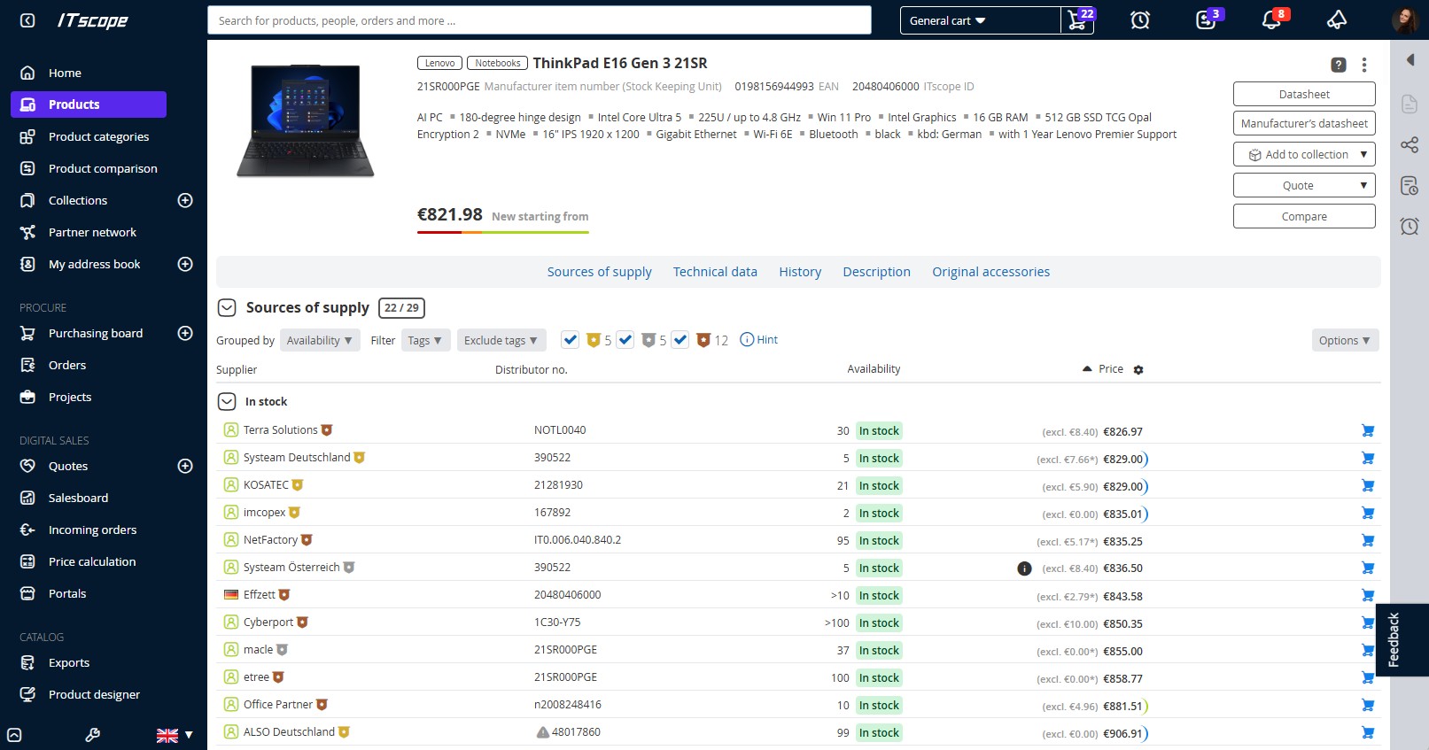Click the search input field
This screenshot has height=750, width=1429.
(x=539, y=20)
